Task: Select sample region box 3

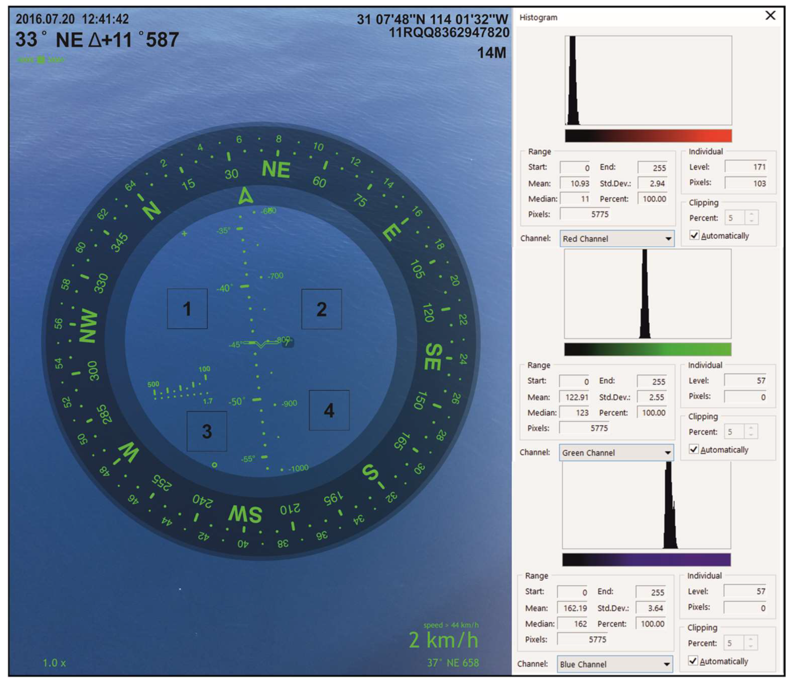Action: pyautogui.click(x=207, y=431)
